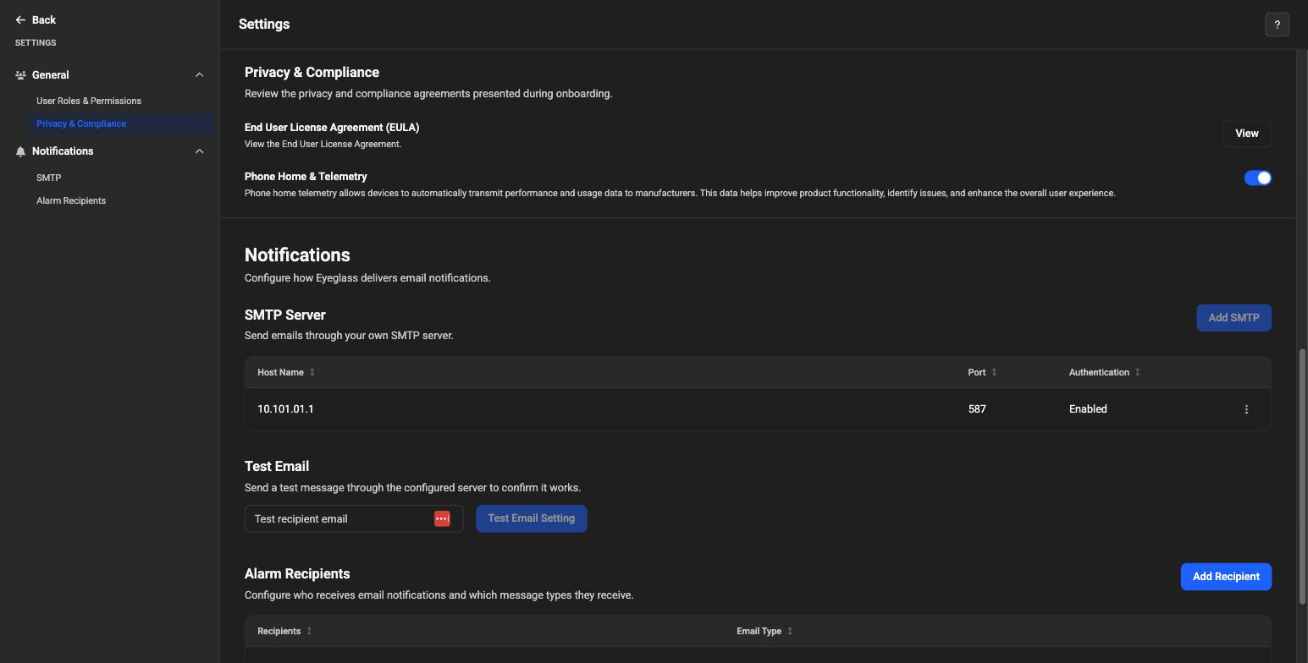Click the Host Name column header text
This screenshot has width=1308, height=663.
click(x=280, y=372)
